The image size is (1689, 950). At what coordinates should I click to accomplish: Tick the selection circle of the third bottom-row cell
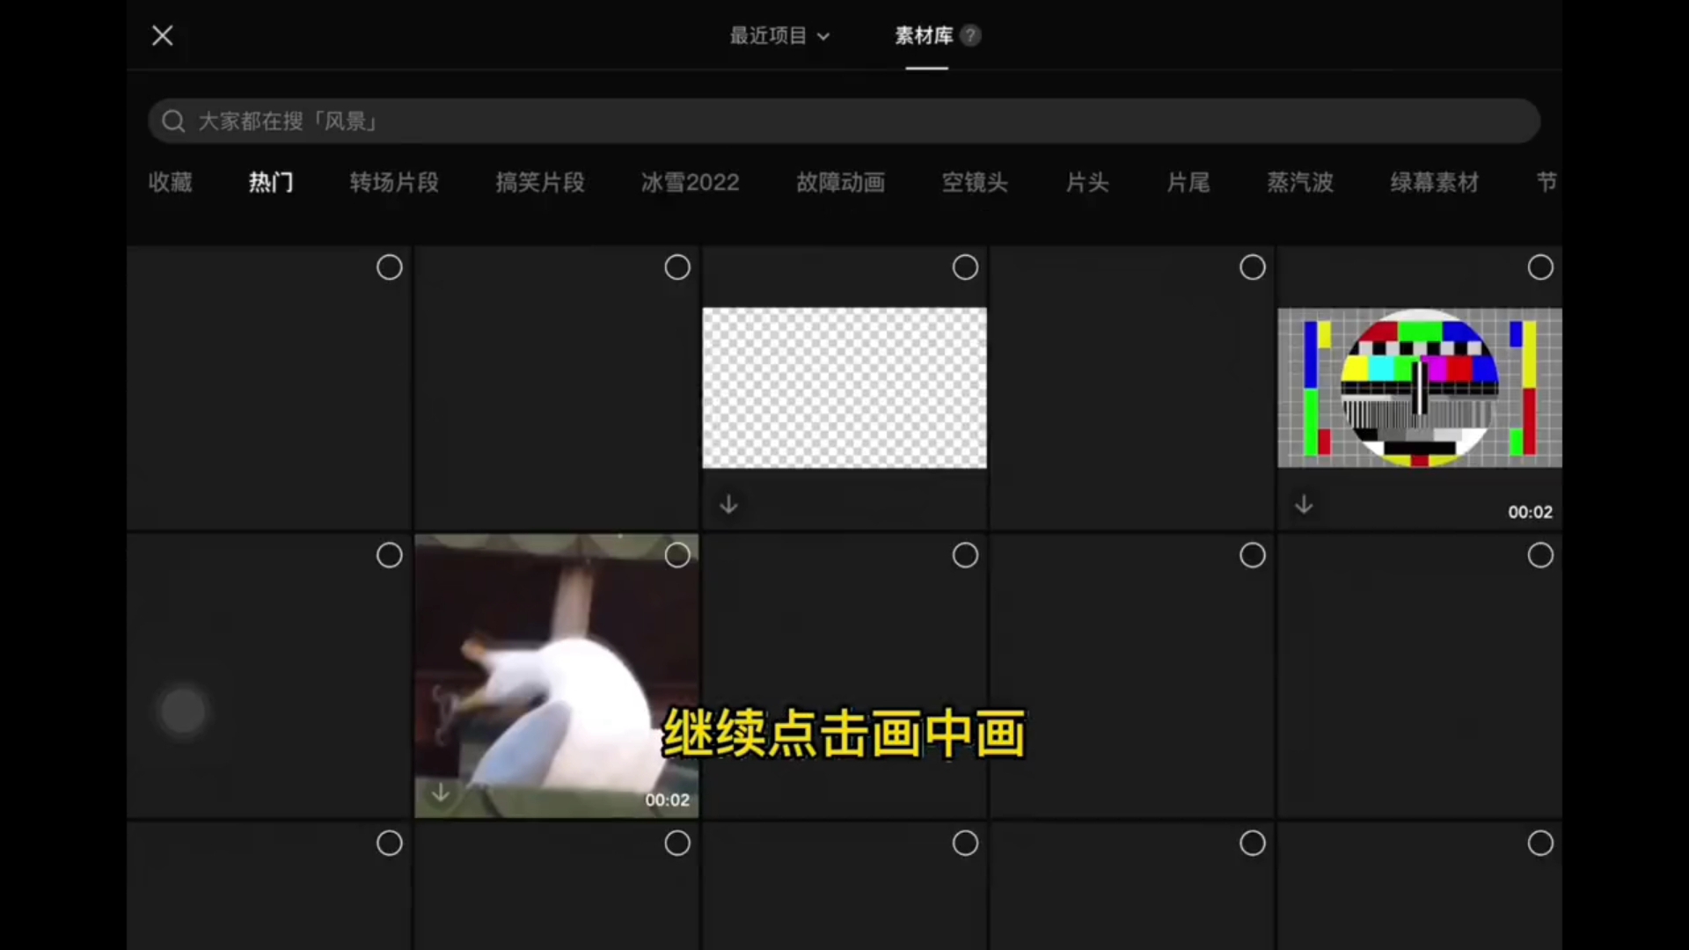[x=965, y=844]
